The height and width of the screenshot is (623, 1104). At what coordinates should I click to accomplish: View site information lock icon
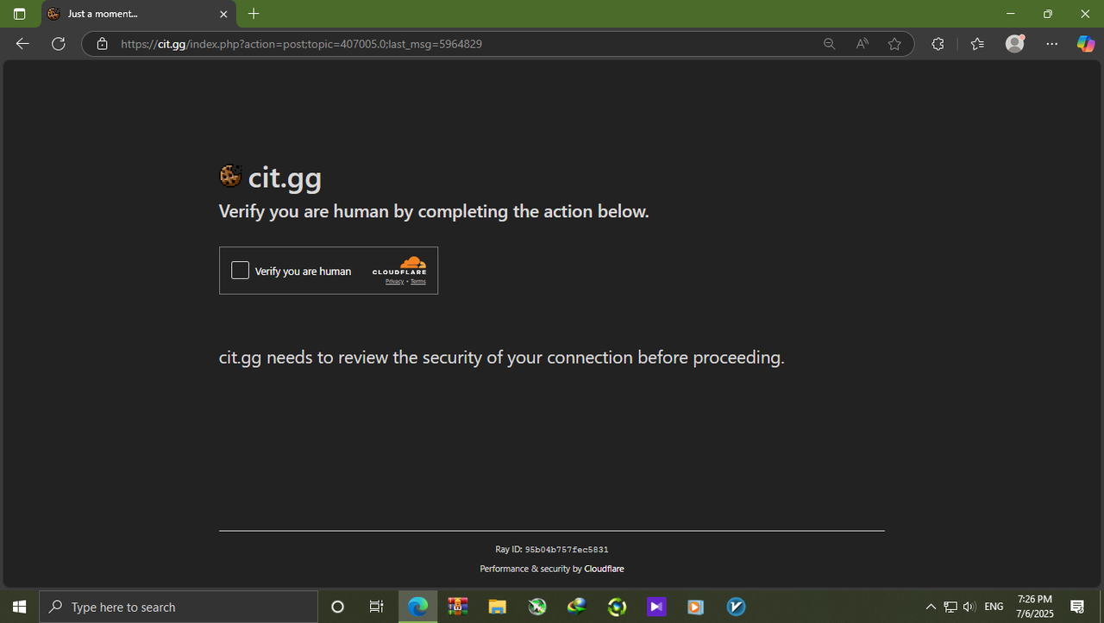(102, 44)
